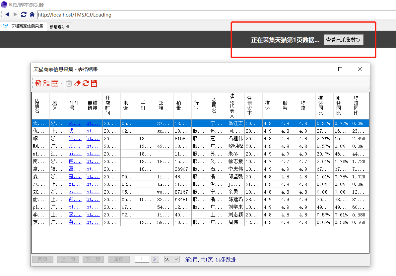Image resolution: width=396 pixels, height=276 pixels.
Task: Click the 注册资本 column header
Action: (254, 106)
